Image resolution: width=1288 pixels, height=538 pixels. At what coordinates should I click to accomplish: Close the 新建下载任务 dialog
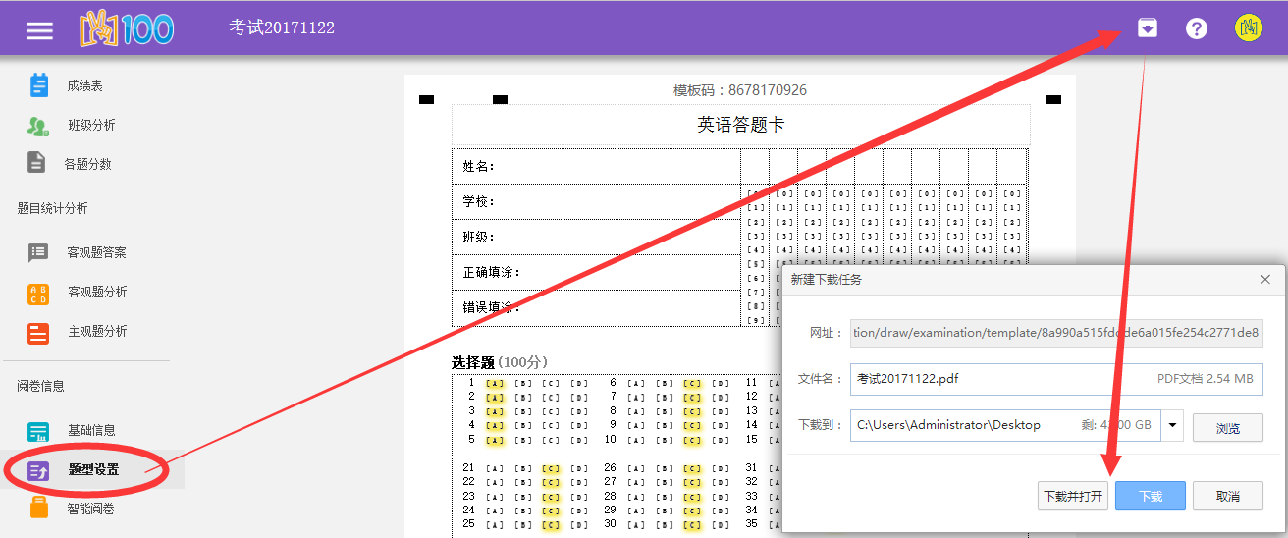pos(1265,280)
